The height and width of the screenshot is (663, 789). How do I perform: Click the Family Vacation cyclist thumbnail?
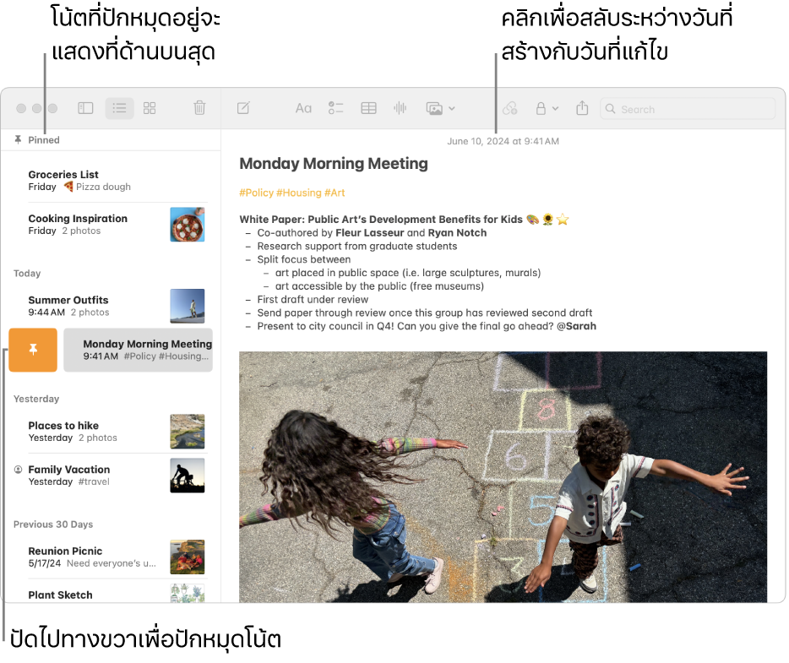188,476
